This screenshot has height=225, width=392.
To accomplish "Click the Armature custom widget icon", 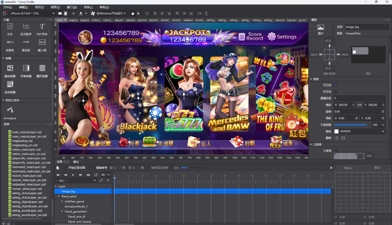I will 10,110.
